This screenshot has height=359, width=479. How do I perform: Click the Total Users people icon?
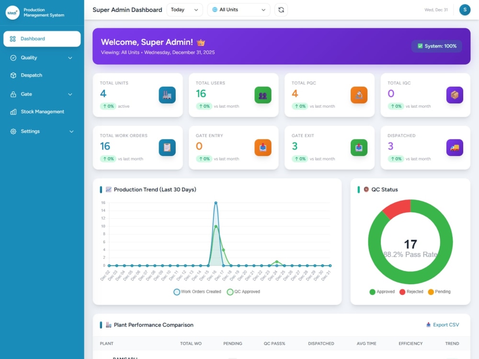point(262,95)
